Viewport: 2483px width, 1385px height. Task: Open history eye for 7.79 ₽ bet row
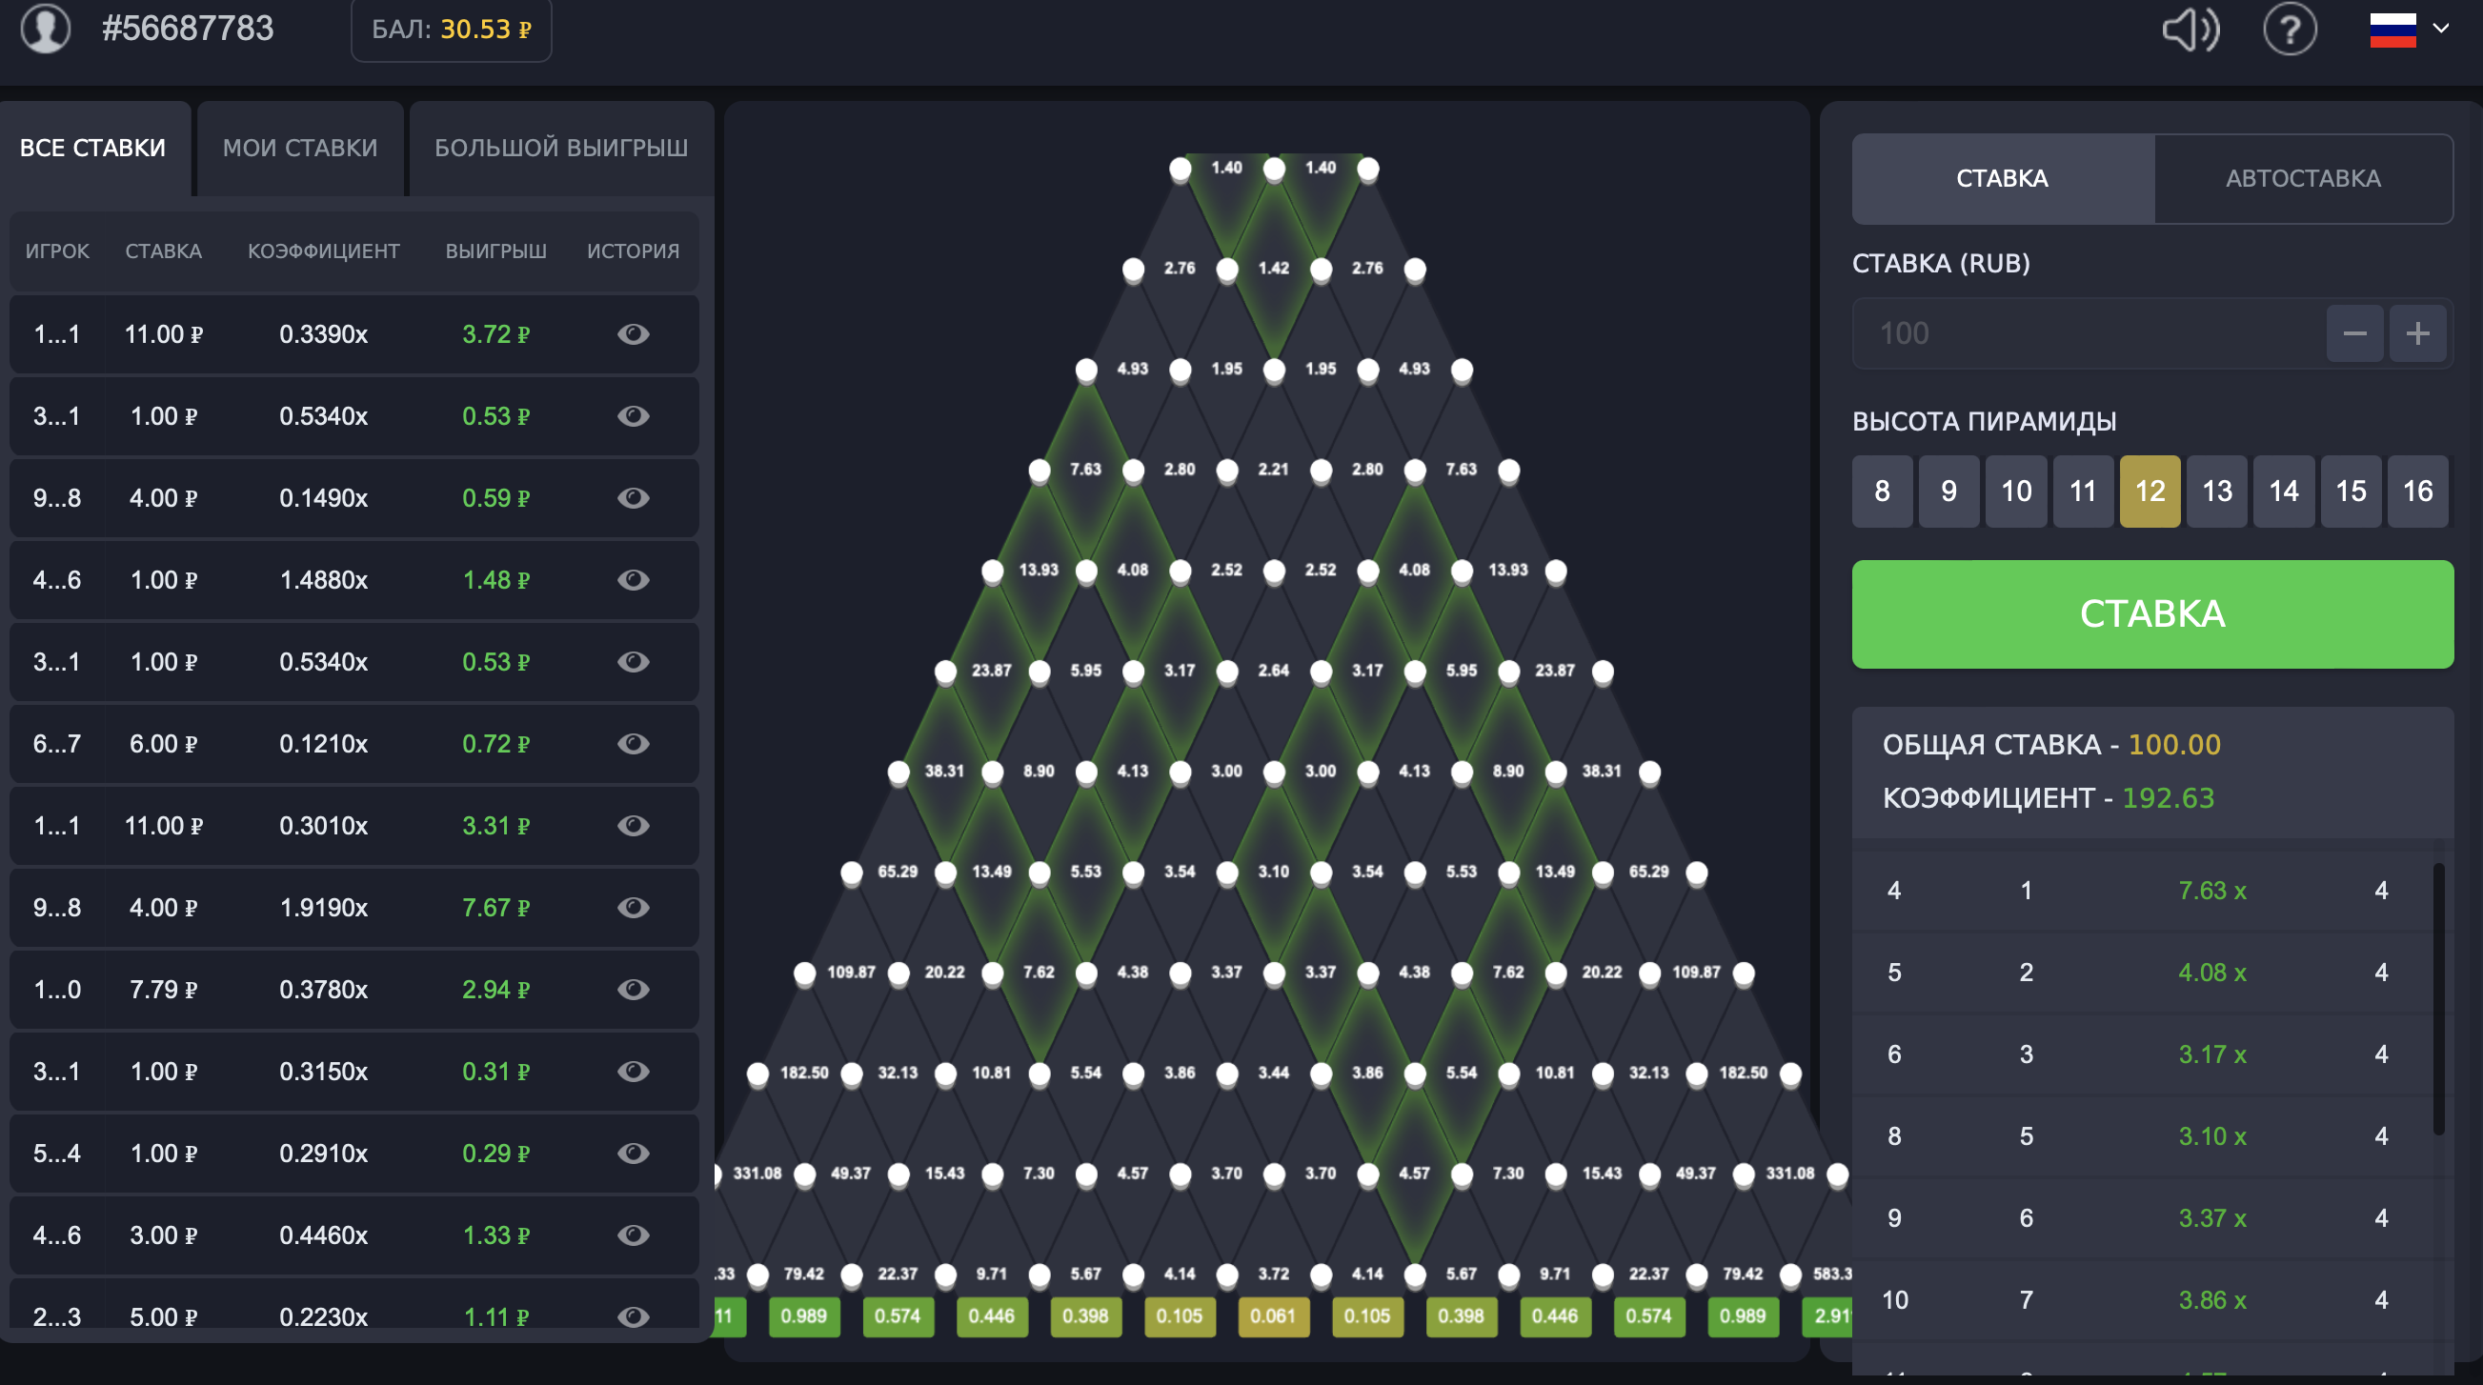coord(634,989)
